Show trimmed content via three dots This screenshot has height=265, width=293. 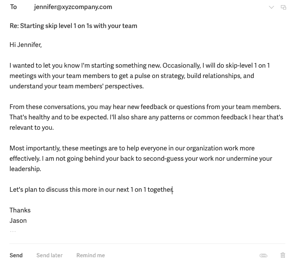click(x=13, y=231)
